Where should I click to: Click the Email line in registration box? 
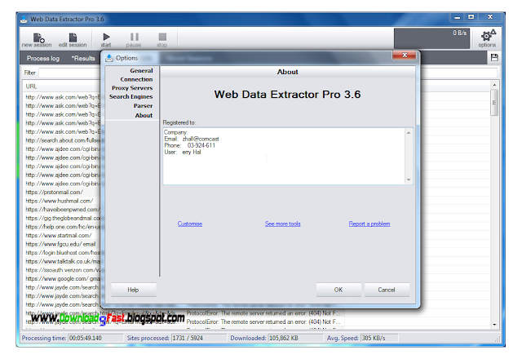click(192, 139)
